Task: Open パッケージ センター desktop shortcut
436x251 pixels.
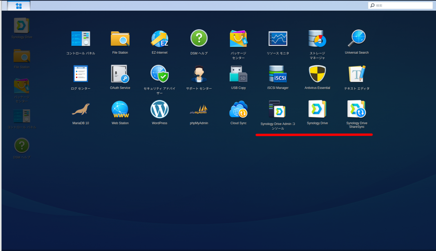Action: pyautogui.click(x=21, y=85)
